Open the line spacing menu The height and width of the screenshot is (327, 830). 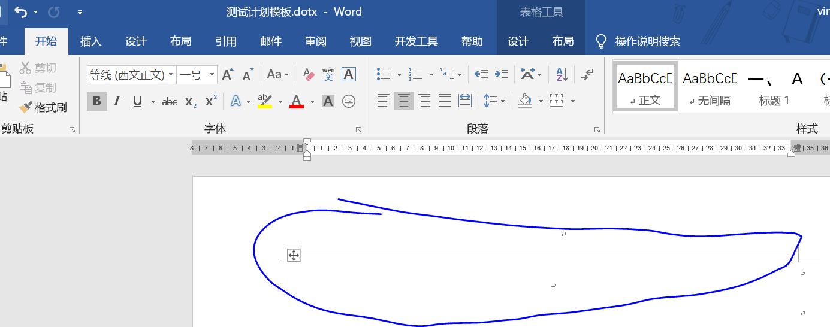coord(494,101)
